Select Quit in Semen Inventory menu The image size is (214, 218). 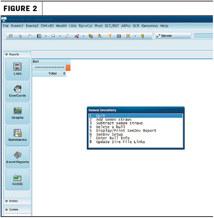136,116
